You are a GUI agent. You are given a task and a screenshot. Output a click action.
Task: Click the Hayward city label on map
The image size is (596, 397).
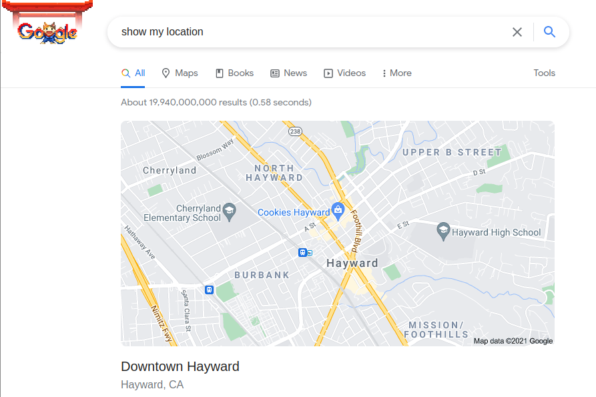(x=352, y=263)
